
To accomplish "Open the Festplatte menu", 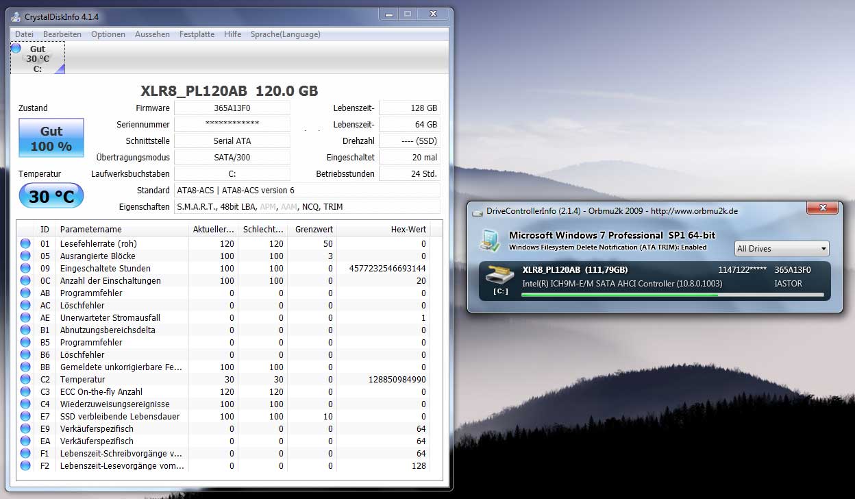I will click(x=197, y=34).
